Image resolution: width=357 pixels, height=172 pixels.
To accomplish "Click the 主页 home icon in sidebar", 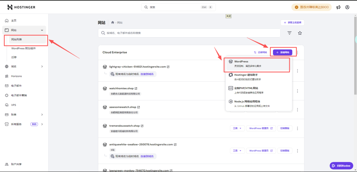I will 7,21.
